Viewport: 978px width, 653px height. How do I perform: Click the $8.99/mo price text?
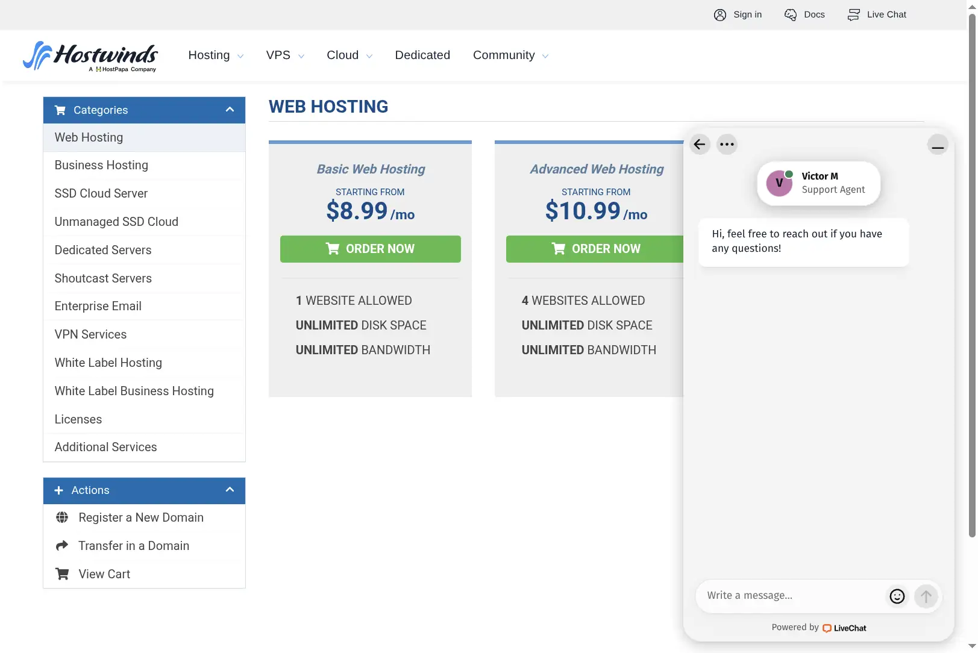[x=370, y=211]
